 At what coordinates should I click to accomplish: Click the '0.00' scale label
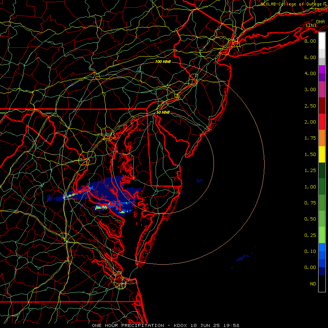click(310, 268)
